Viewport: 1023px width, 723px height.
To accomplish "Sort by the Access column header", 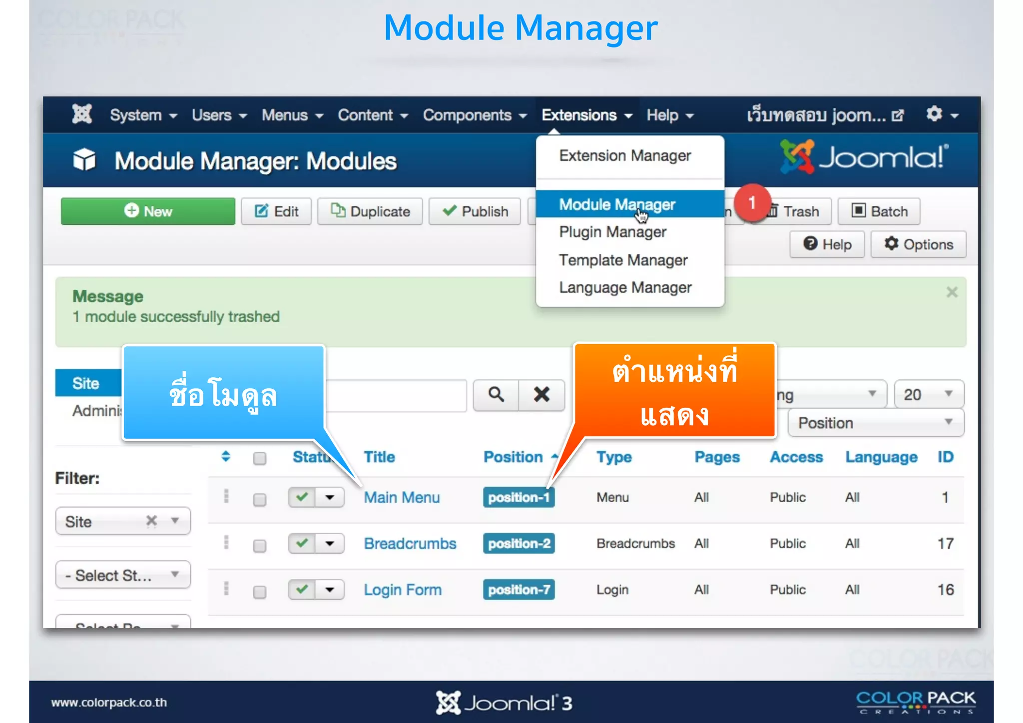I will point(796,457).
